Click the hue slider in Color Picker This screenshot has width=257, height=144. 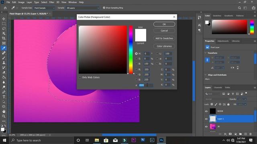131,50
